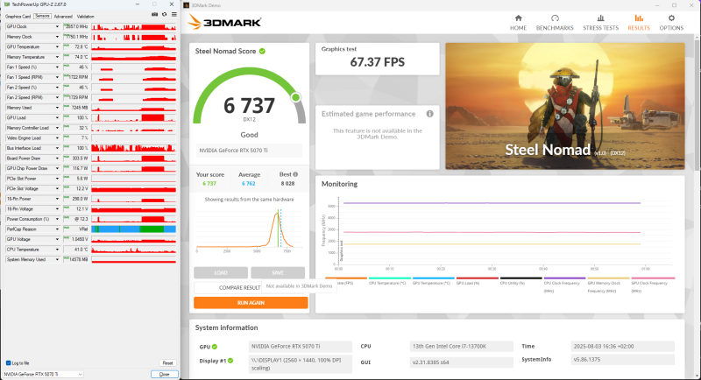Click the GPU-Z title bar app icon
Image resolution: width=701 pixels, height=380 pixels.
click(x=7, y=4)
